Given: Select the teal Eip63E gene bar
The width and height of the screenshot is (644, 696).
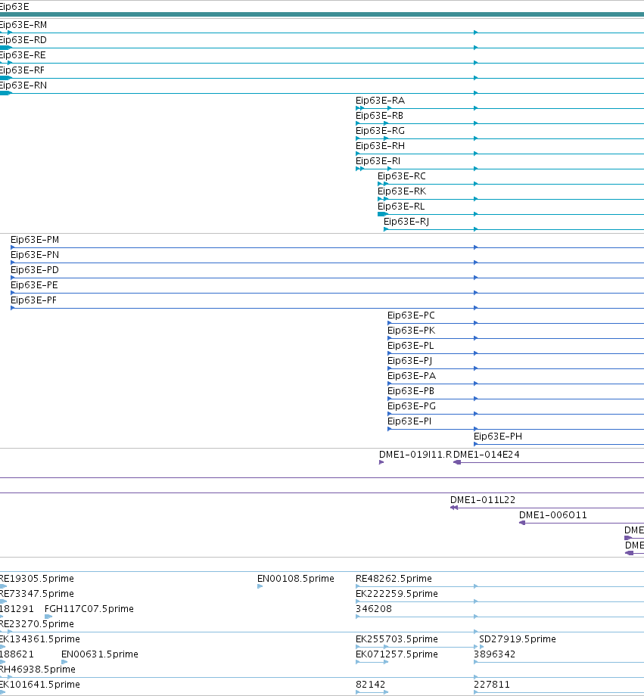Looking at the screenshot, I should point(322,14).
